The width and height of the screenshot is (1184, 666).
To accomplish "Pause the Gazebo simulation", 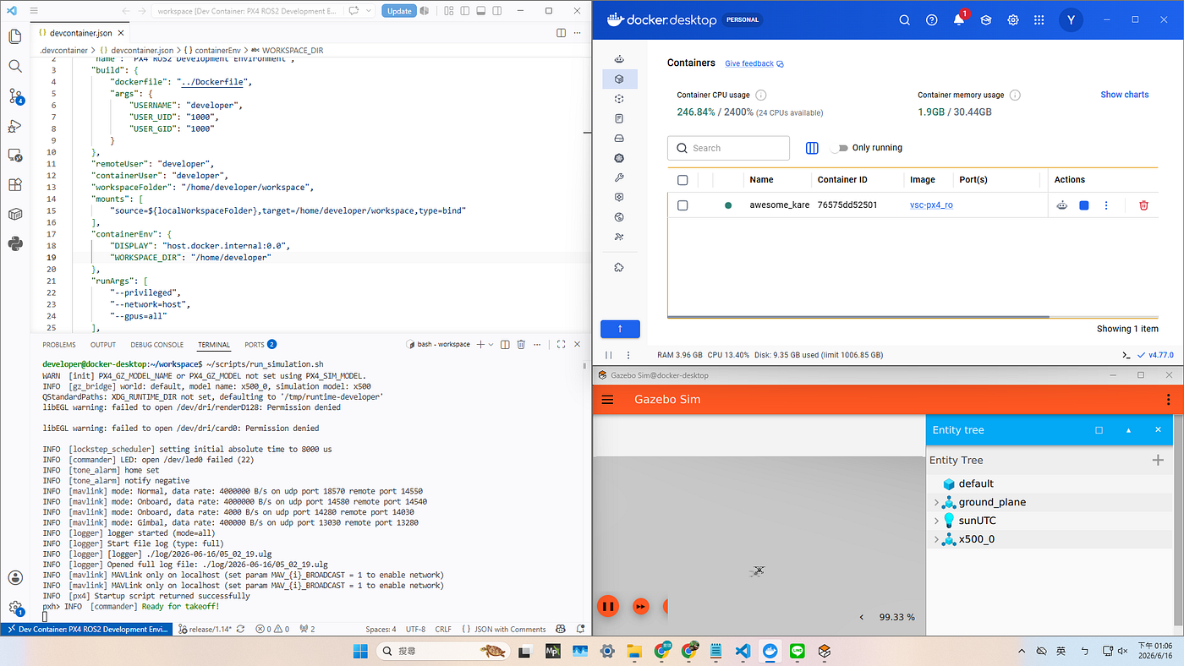I will click(x=608, y=606).
